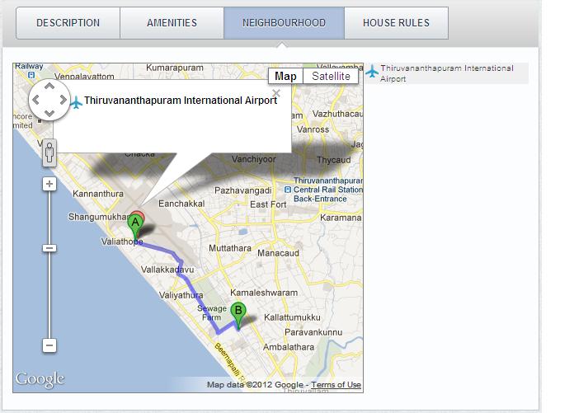574x413 pixels.
Task: Click the Vanchiyoor map label
Action: tap(254, 159)
